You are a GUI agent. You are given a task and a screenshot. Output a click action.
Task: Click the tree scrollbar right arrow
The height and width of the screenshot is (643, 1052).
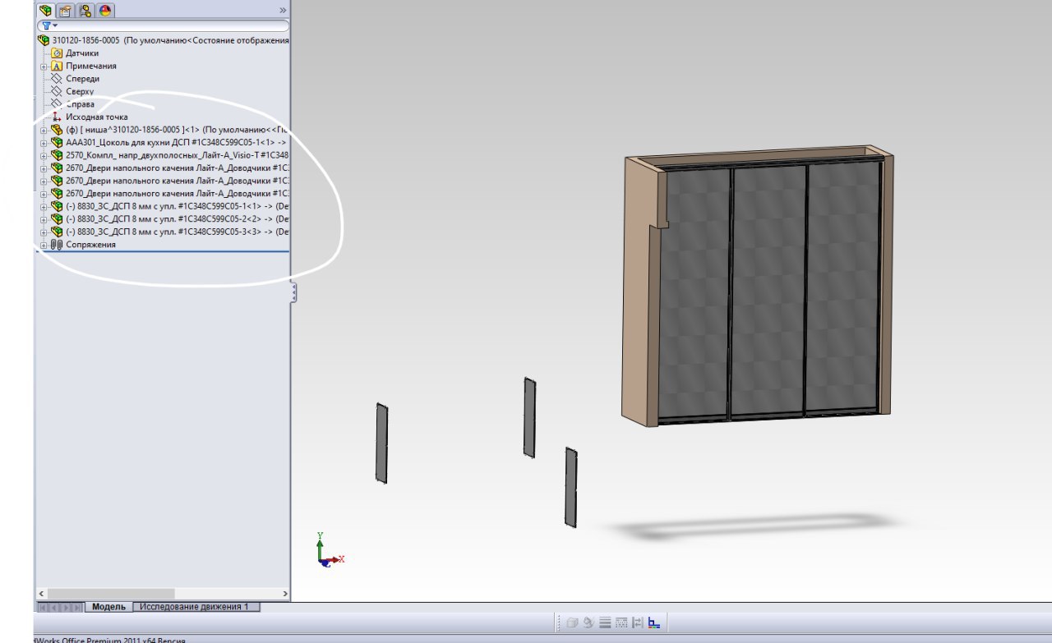point(285,593)
